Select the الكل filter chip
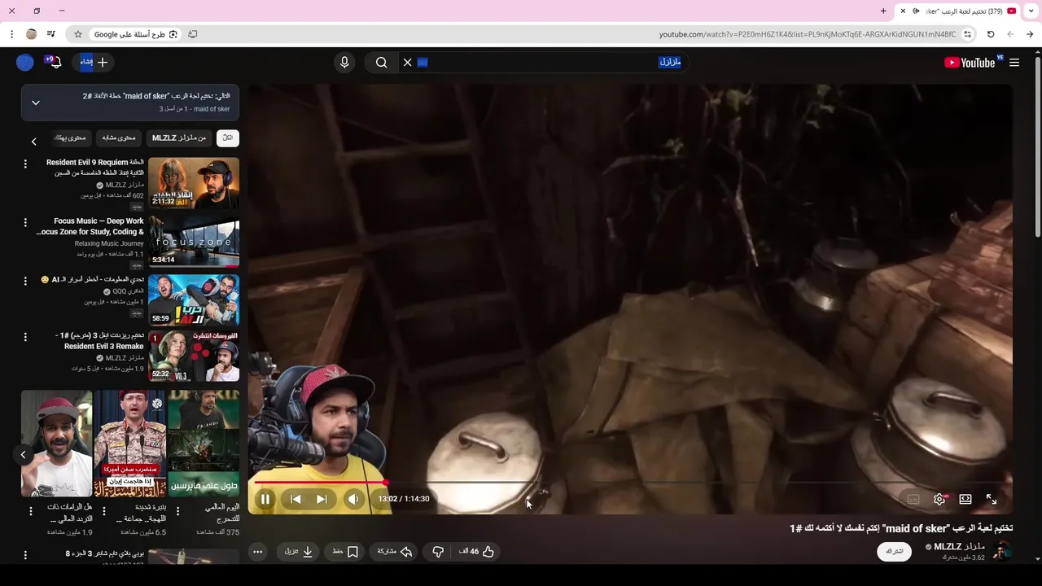 [228, 138]
